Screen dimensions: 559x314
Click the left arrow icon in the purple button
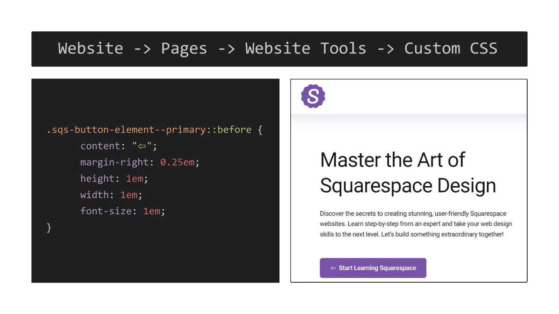(x=333, y=268)
